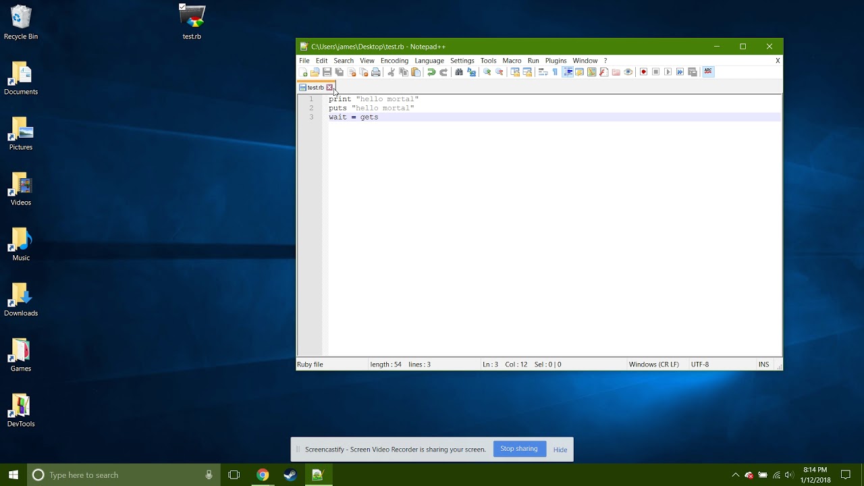Image resolution: width=864 pixels, height=486 pixels.
Task: Undo the last edit via toolbar
Action: click(431, 72)
